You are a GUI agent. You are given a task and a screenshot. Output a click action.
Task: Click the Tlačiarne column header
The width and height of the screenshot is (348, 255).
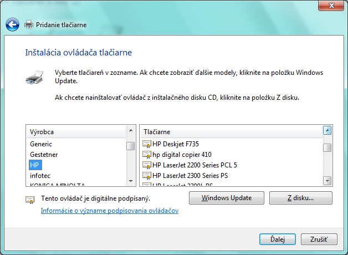coord(231,132)
